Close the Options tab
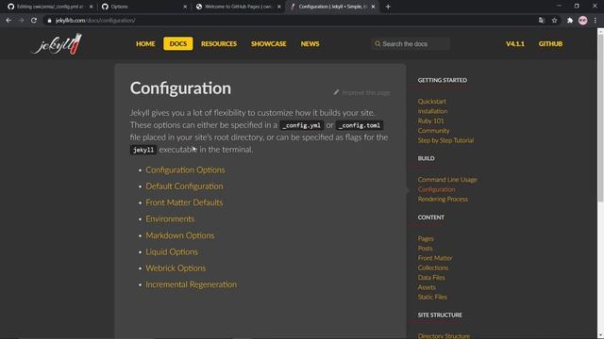 [185, 7]
